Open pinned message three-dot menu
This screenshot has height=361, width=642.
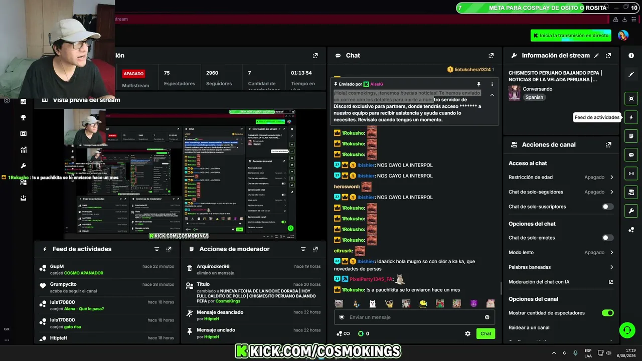coord(492,84)
